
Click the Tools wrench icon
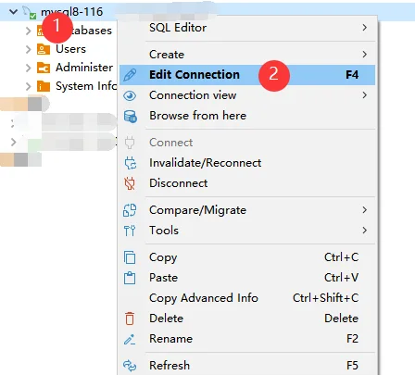click(130, 231)
